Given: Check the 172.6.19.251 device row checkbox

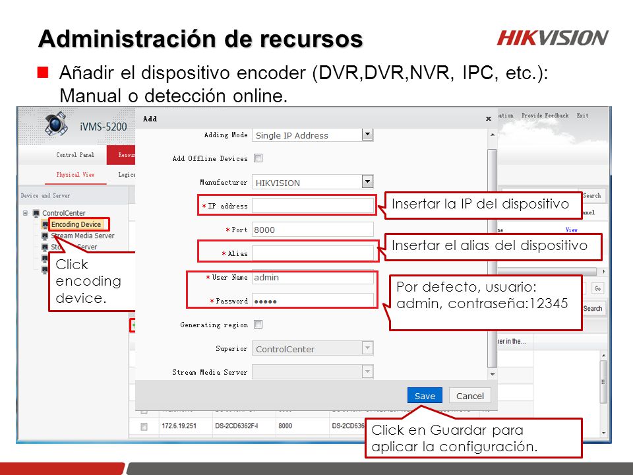Looking at the screenshot, I should pos(144,427).
